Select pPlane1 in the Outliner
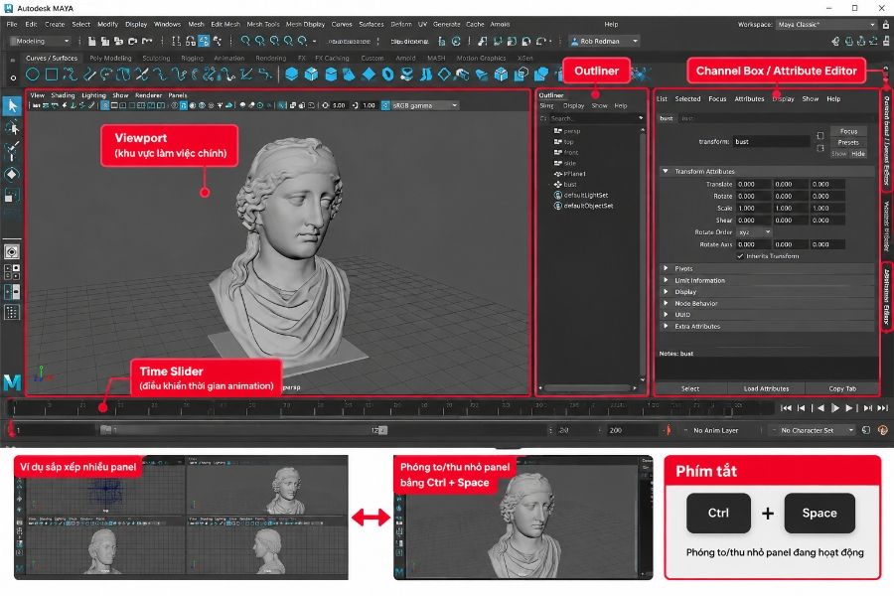894x596 pixels. pos(575,174)
